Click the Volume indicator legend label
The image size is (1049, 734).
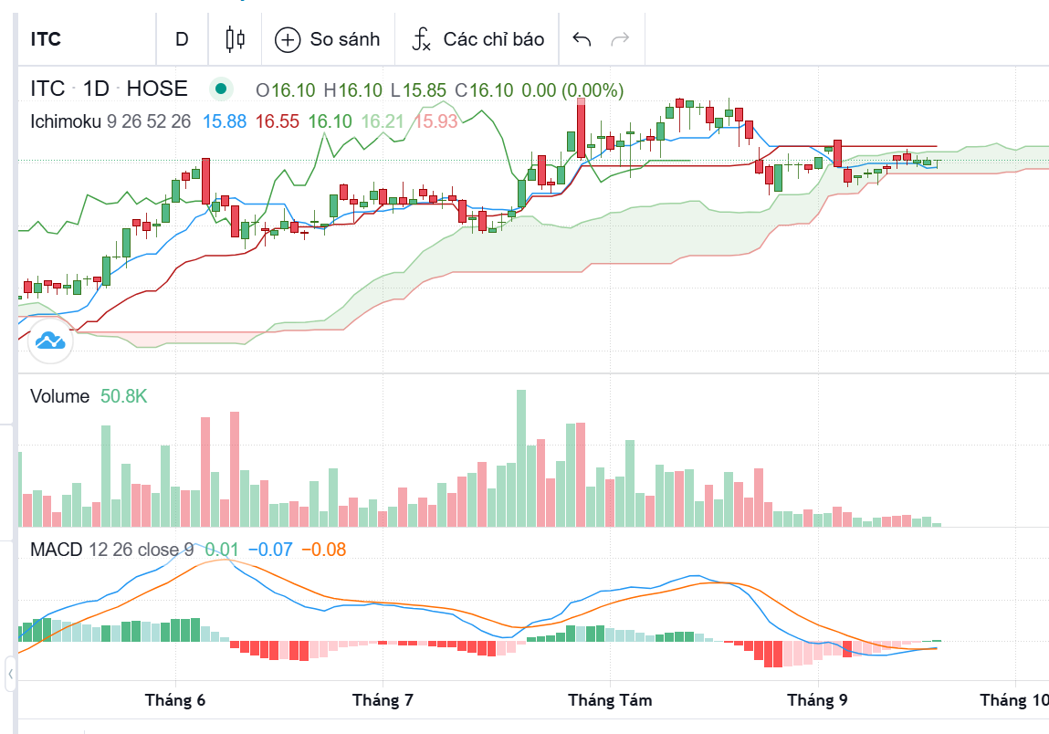click(59, 396)
